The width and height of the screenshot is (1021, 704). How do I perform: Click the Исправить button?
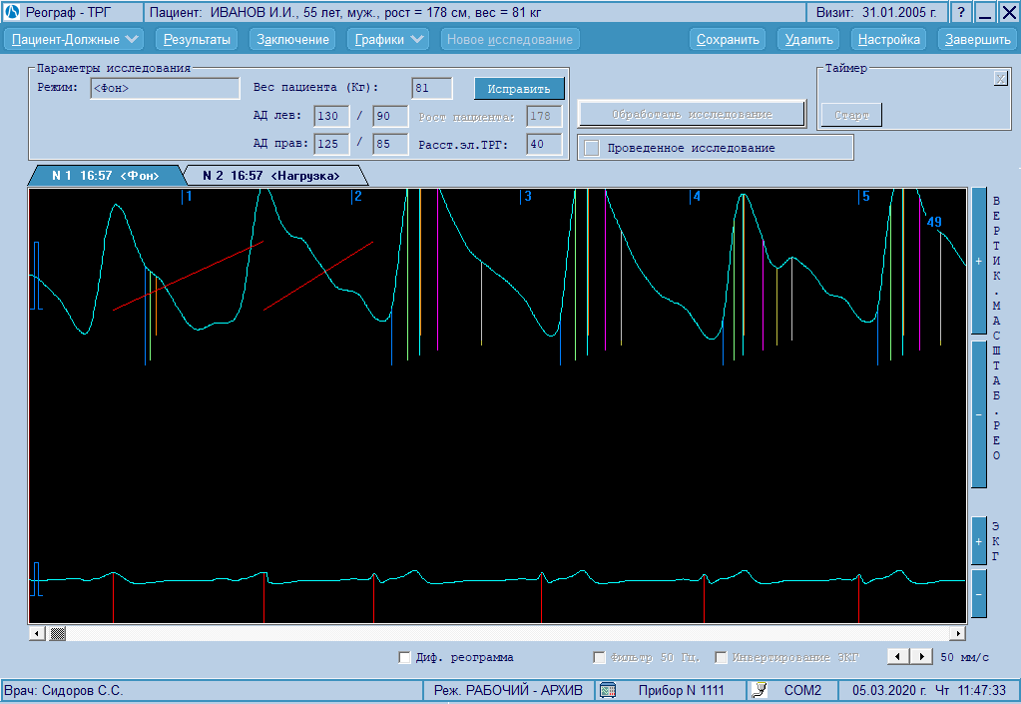click(x=519, y=89)
